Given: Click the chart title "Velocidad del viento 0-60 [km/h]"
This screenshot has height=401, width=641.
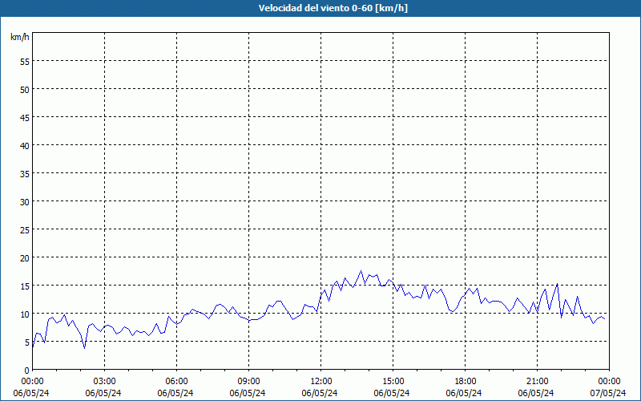Looking at the screenshot, I should (333, 8).
